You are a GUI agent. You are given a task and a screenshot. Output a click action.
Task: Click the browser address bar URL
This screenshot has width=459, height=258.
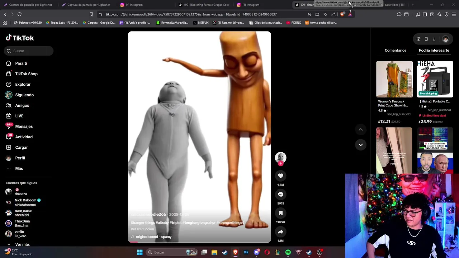pyautogui.click(x=191, y=14)
